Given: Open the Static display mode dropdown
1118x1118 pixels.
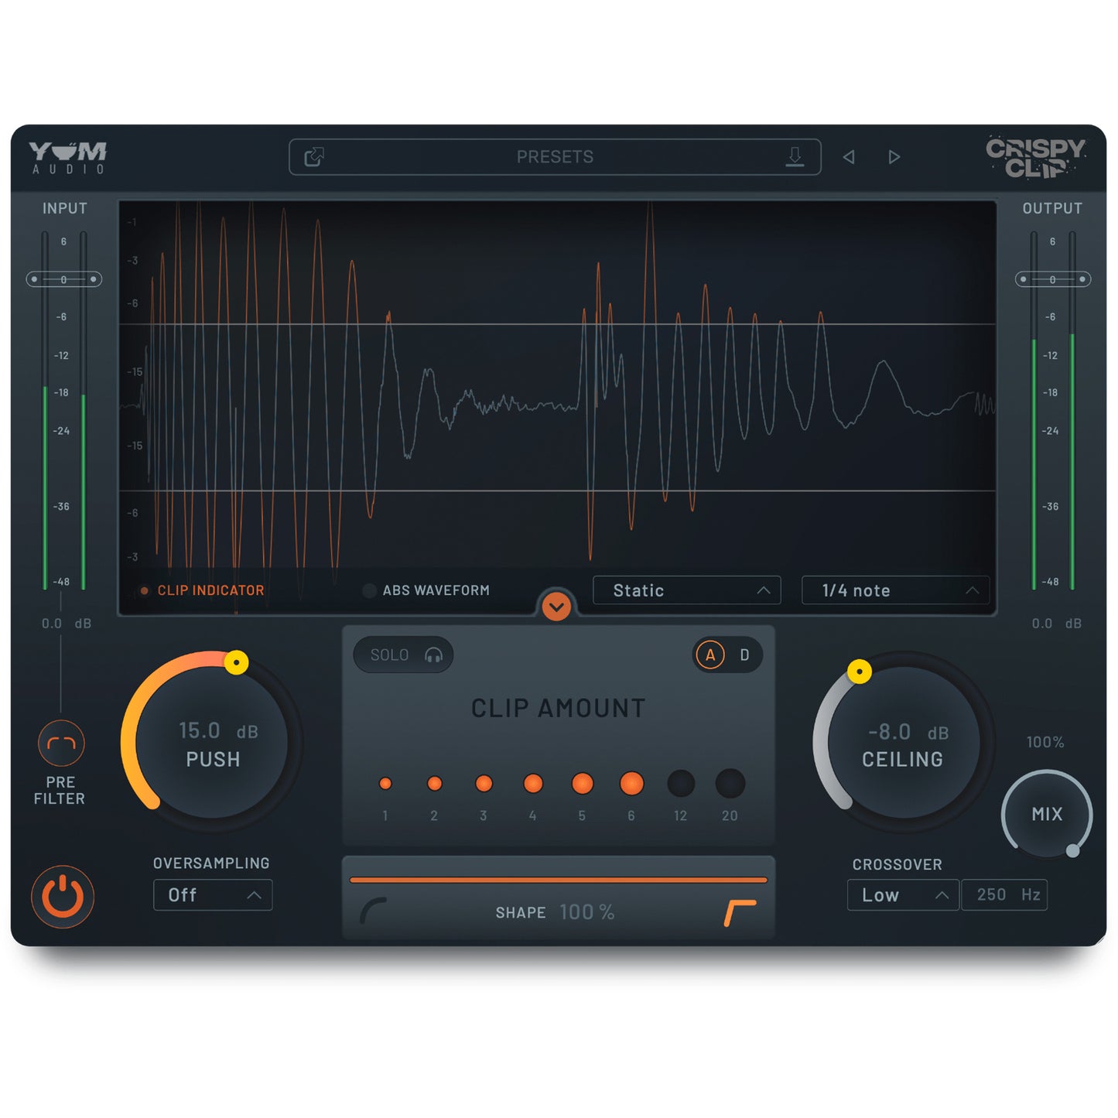Looking at the screenshot, I should [686, 590].
